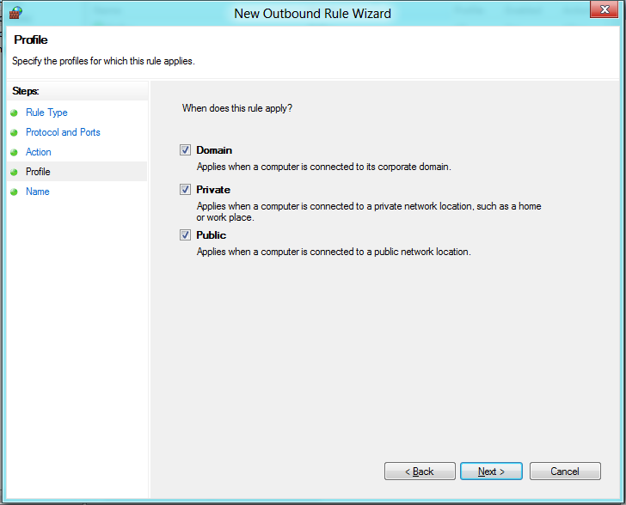Disable the Private profile checkbox
Image resolution: width=626 pixels, height=505 pixels.
(x=185, y=189)
